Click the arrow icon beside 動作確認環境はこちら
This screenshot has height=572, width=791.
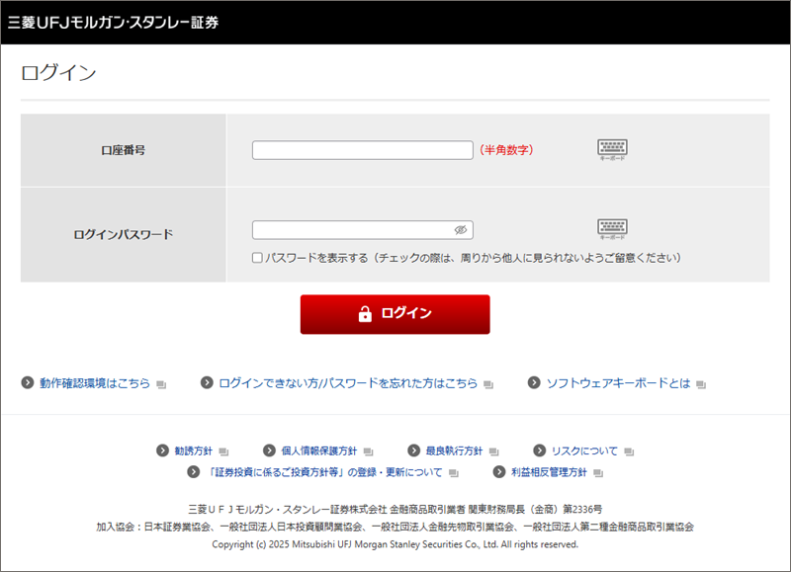(x=27, y=383)
